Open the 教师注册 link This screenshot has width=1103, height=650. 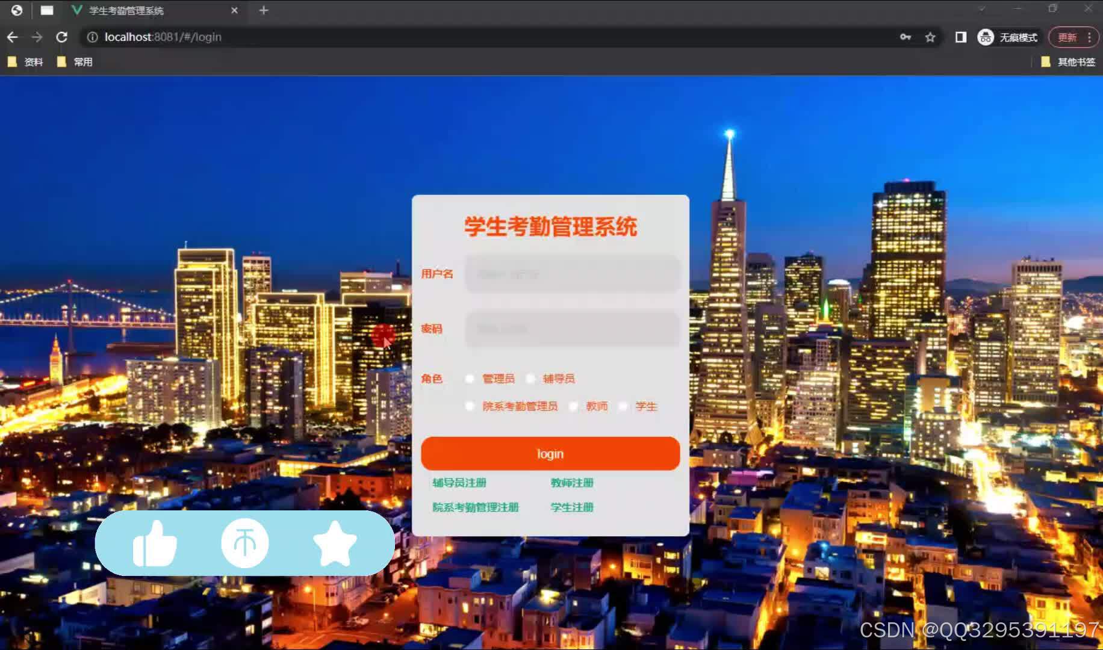coord(572,483)
